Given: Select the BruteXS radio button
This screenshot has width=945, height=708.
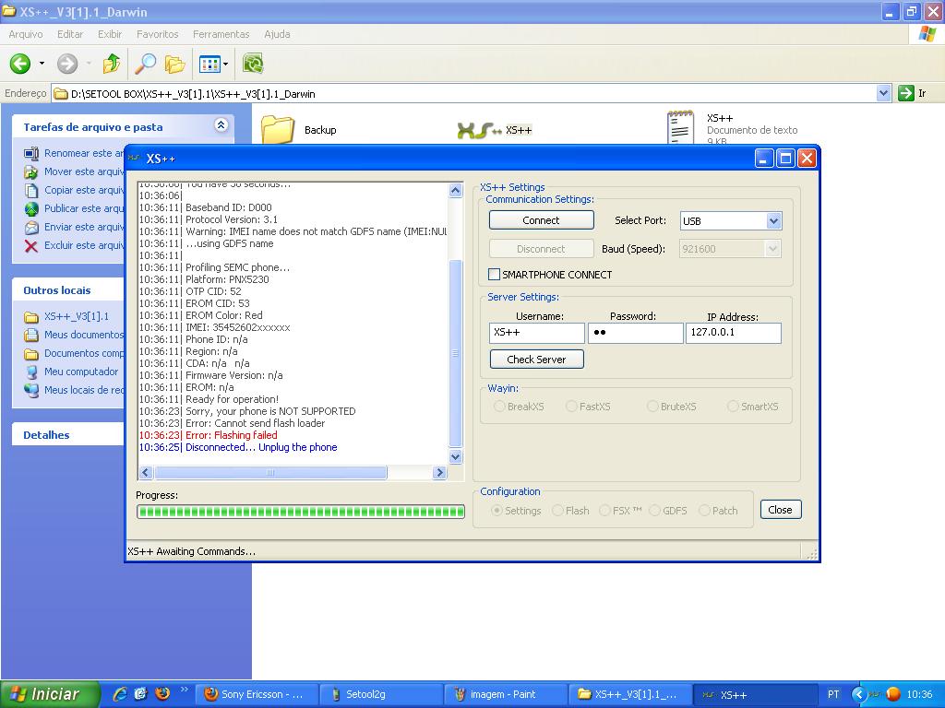Looking at the screenshot, I should tap(652, 407).
